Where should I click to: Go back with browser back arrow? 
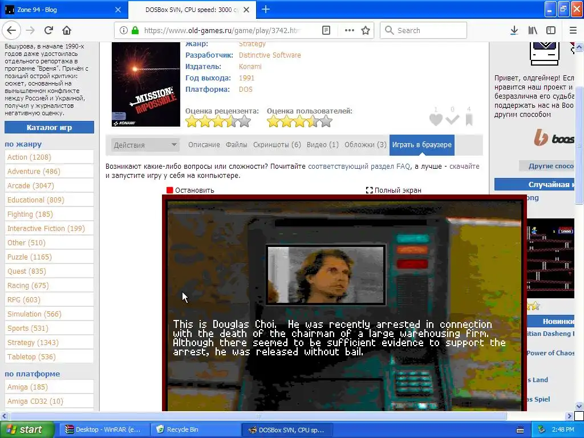pos(11,30)
